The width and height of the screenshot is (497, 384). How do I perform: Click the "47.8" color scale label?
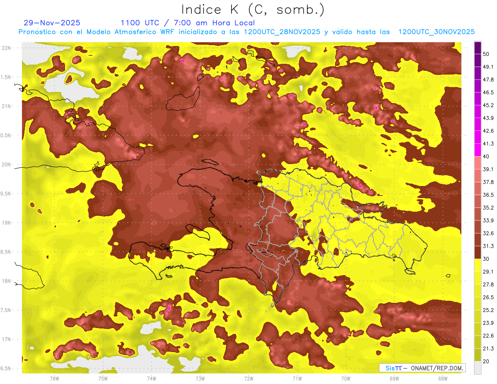pos(488,80)
